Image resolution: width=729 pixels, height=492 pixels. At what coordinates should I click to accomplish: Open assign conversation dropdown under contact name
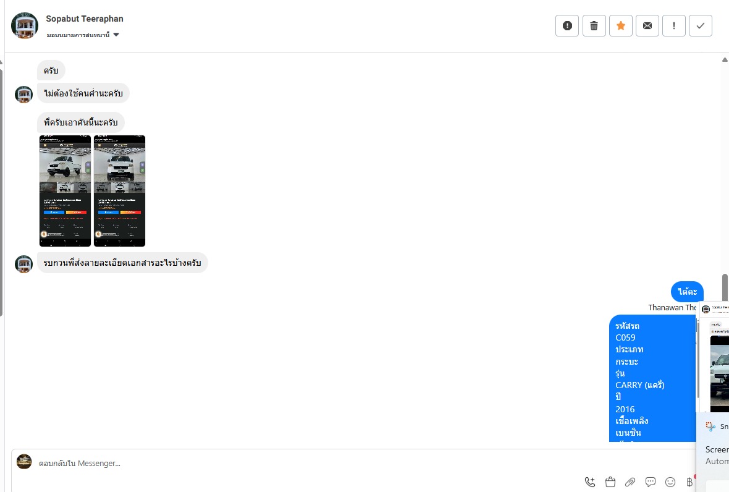coord(83,35)
